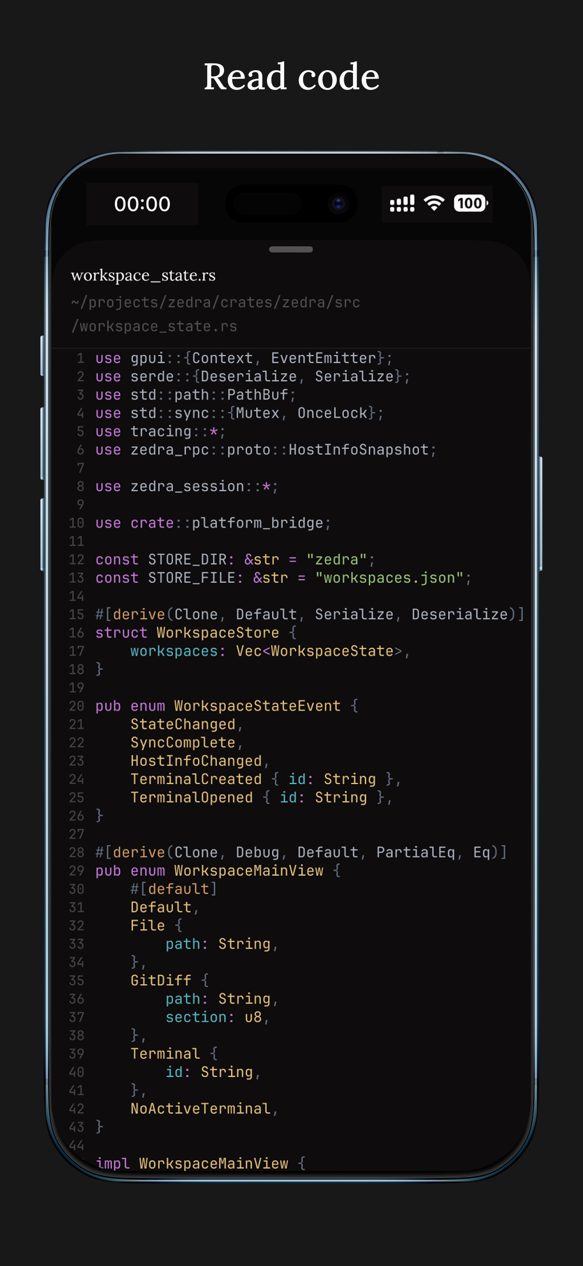Tap the Wi-Fi status icon
This screenshot has height=1266, width=583.
434,203
